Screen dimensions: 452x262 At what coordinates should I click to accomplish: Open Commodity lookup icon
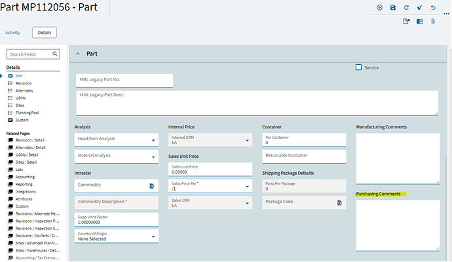click(151, 186)
